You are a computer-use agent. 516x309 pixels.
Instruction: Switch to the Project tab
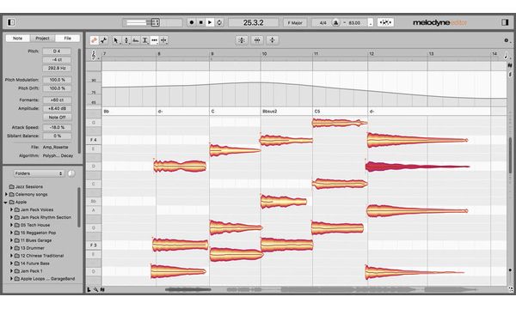click(42, 38)
